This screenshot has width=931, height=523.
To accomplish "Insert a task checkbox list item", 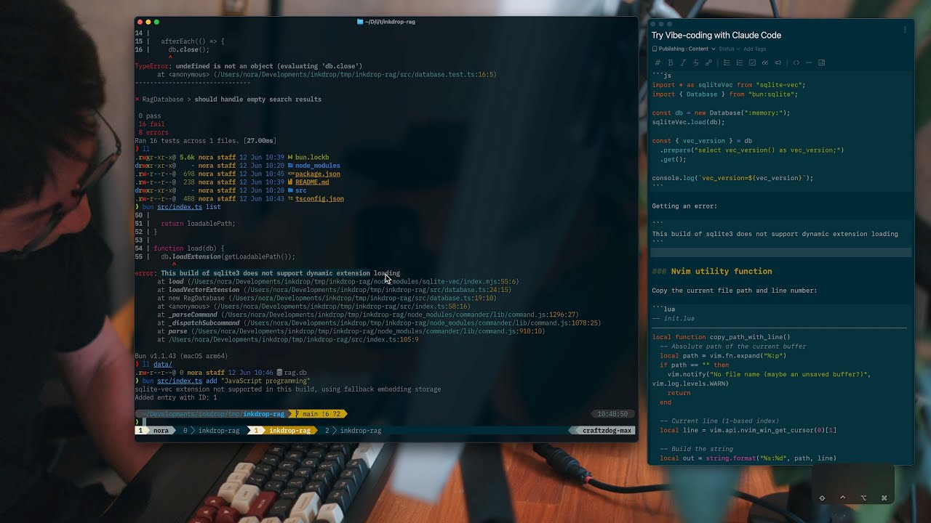I will [x=752, y=62].
